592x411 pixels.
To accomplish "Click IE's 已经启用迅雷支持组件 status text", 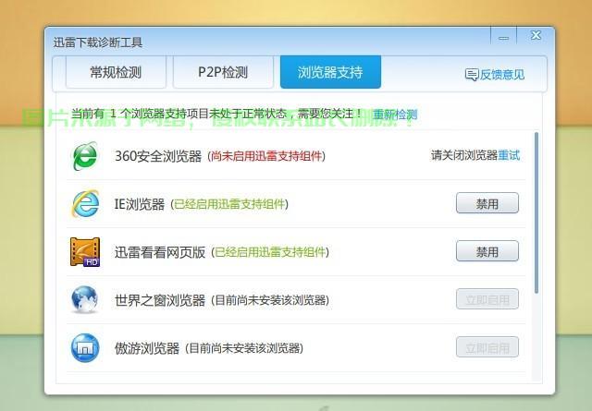I will pos(229,204).
